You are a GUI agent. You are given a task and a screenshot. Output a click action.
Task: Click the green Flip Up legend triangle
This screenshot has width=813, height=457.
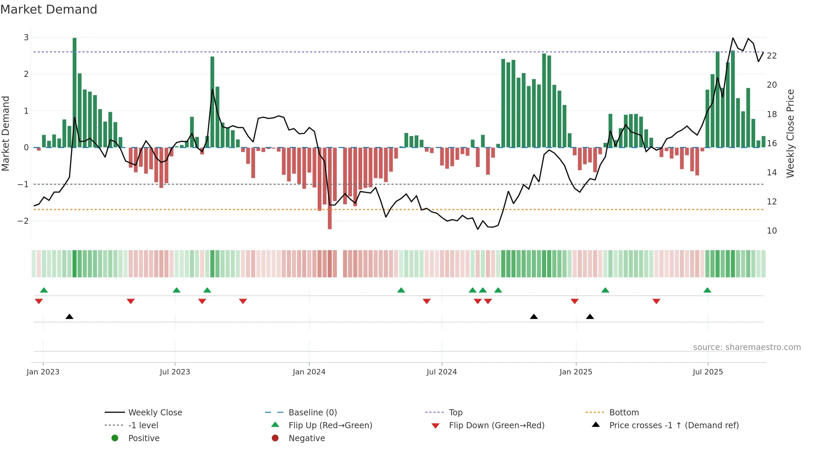point(275,425)
